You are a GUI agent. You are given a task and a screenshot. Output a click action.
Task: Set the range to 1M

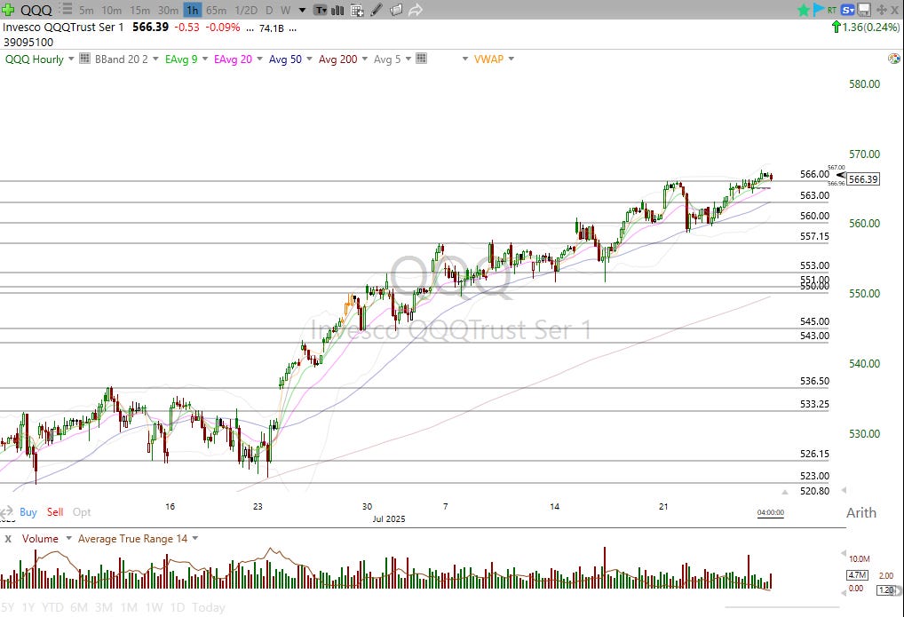click(129, 607)
